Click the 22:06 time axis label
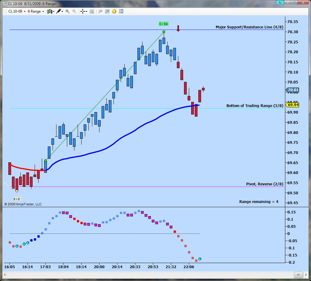This screenshot has width=311, height=281. (x=189, y=267)
